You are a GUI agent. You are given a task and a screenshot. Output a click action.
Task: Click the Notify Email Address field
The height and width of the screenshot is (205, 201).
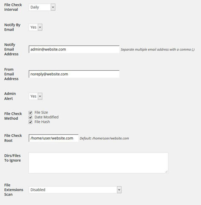coord(74,49)
